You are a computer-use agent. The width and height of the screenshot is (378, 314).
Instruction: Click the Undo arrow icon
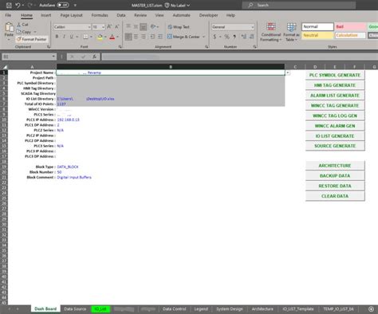pyautogui.click(x=18, y=5)
